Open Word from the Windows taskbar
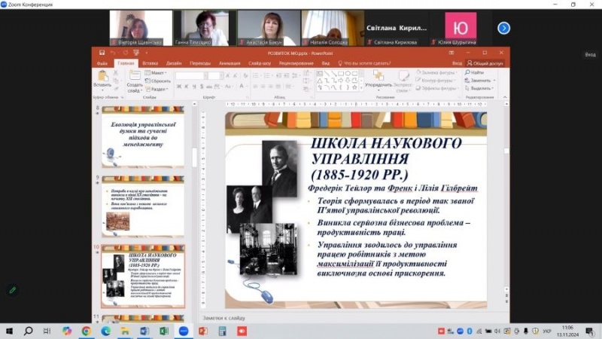The height and width of the screenshot is (339, 602). (x=144, y=331)
